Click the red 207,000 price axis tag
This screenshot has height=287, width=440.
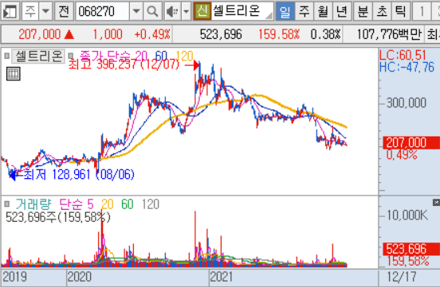click(411, 142)
